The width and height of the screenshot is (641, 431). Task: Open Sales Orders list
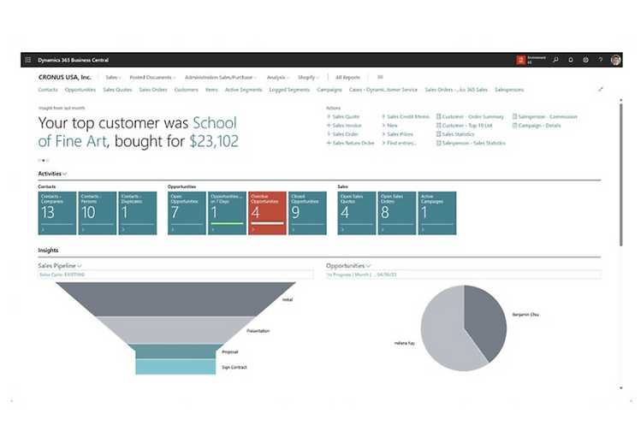[153, 90]
